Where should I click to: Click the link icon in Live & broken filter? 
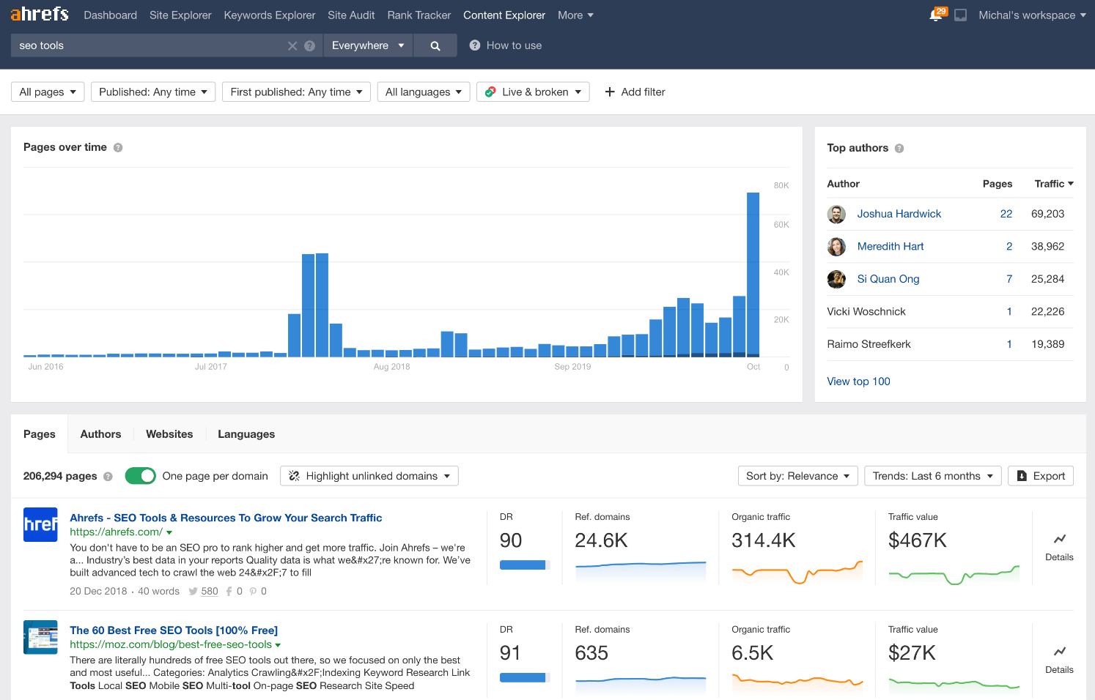pos(490,92)
